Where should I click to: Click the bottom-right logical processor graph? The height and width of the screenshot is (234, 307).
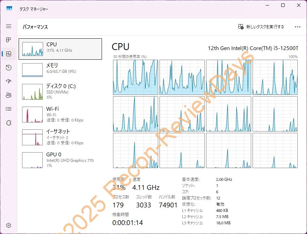point(275,151)
